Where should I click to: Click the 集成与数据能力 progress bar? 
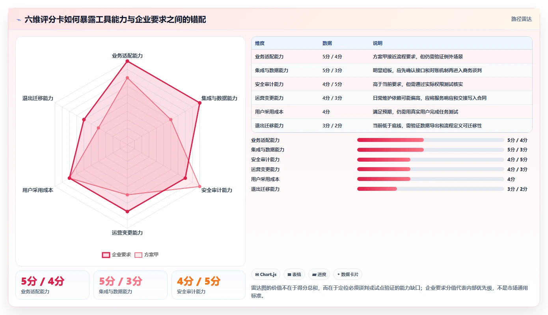431,150
